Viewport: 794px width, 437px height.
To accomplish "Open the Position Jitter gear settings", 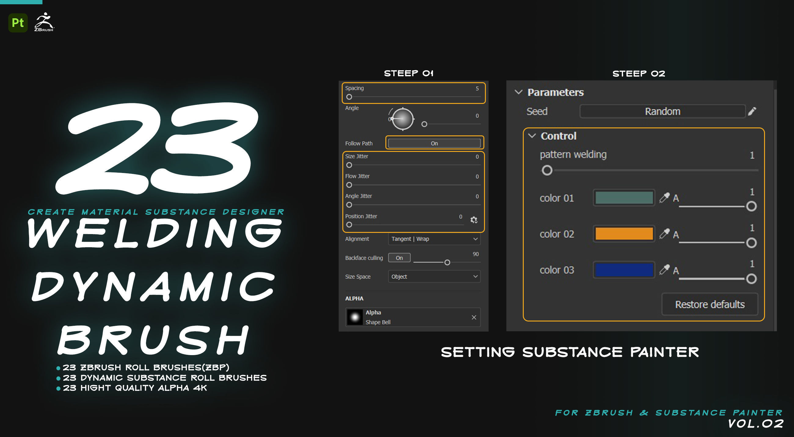I will click(474, 220).
